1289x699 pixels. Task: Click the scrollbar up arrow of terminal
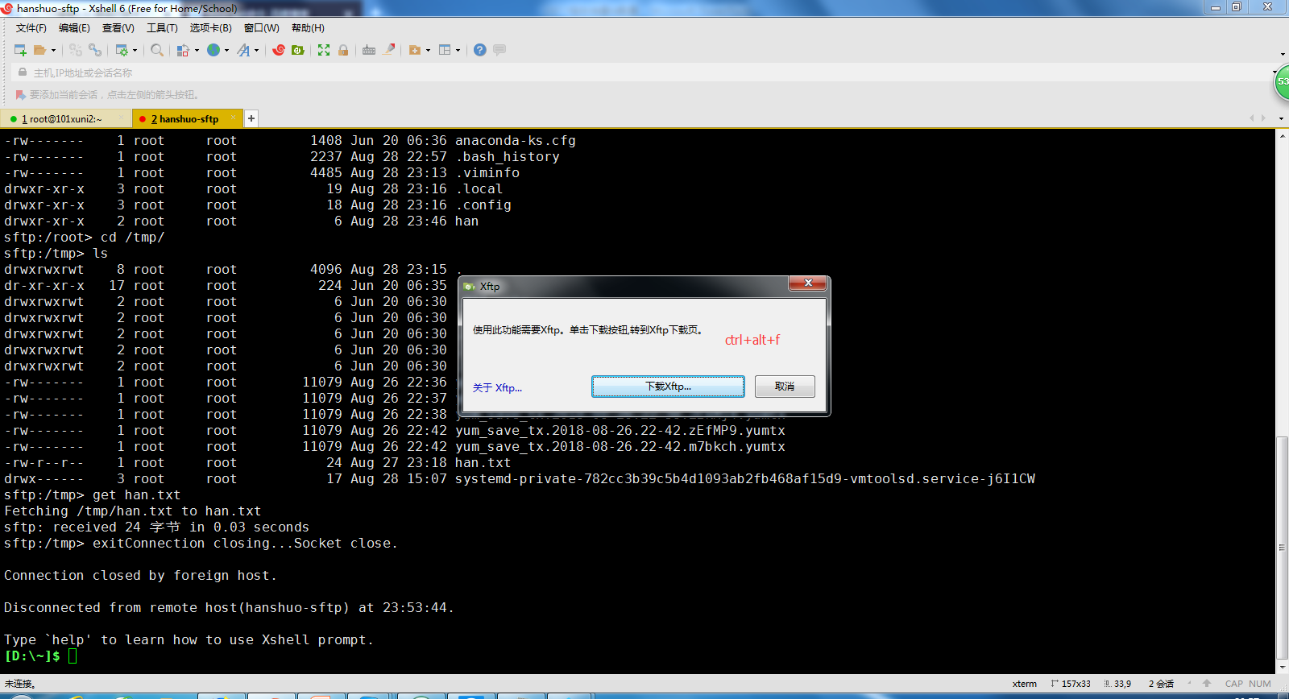pyautogui.click(x=1282, y=135)
